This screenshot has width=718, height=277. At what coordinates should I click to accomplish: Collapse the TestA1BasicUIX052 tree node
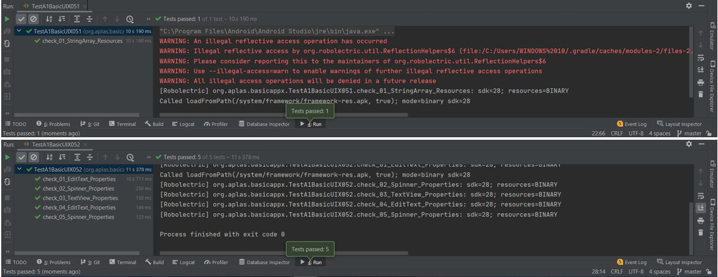(x=20, y=169)
